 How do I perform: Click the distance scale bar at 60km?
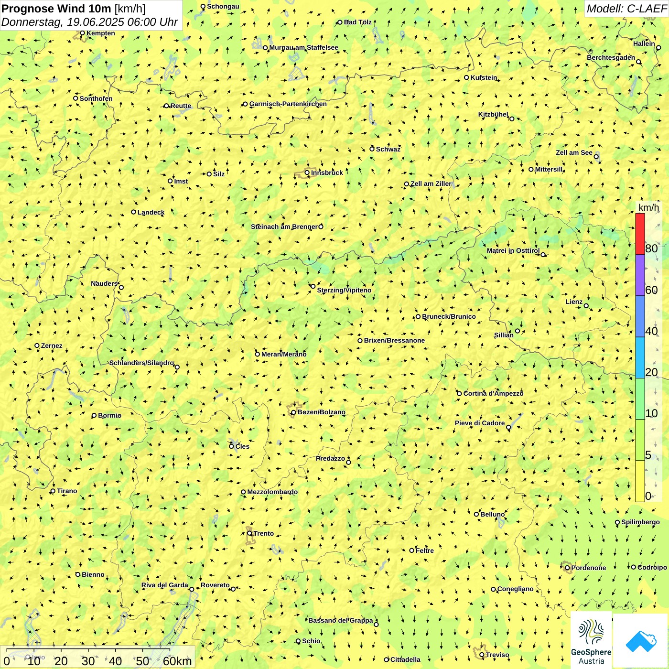click(177, 661)
